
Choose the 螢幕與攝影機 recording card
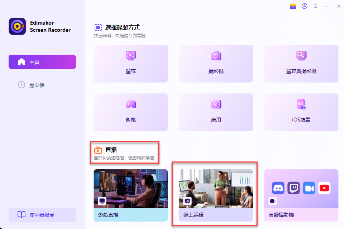301,64
